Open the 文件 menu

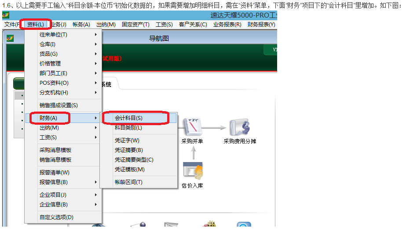[12, 25]
